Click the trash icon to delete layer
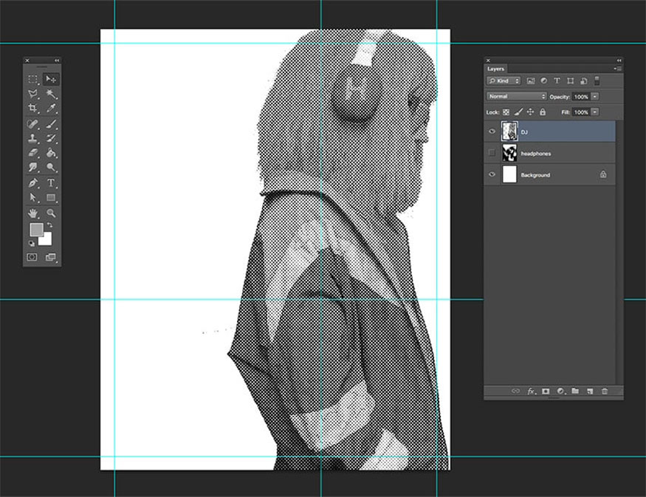This screenshot has width=646, height=497. (x=605, y=391)
